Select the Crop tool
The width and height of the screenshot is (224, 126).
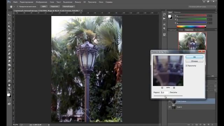point(9,30)
